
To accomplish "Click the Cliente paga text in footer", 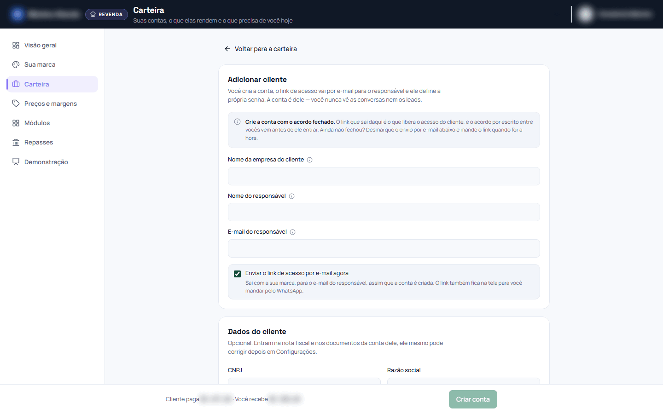I will click(x=182, y=399).
